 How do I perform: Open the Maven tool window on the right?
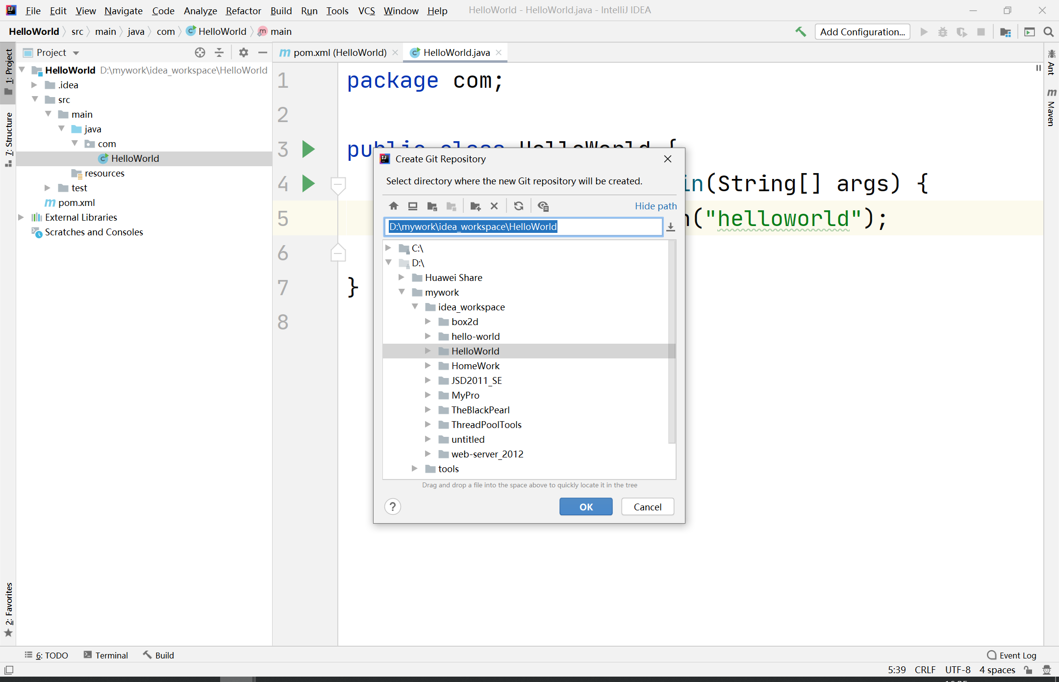click(1052, 108)
